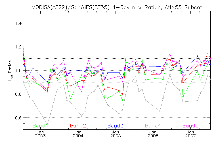This screenshot has height=145, width=218.
Task: Click the 1.4 y-axis tick value
Action: [x=18, y=23]
